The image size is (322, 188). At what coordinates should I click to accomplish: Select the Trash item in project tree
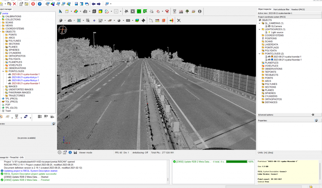coord(8,111)
